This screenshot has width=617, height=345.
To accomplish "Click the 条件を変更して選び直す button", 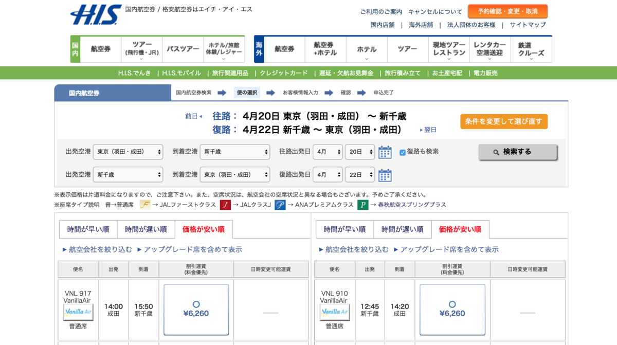I will (x=504, y=121).
